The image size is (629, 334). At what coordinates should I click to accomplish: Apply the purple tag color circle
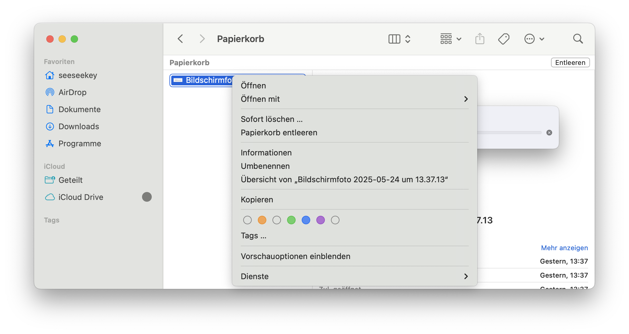(x=321, y=220)
